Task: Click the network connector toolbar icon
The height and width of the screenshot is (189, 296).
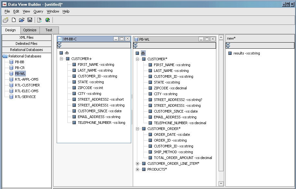Action: (6, 20)
